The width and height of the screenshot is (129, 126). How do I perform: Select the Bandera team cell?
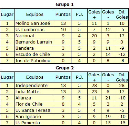[35, 48]
